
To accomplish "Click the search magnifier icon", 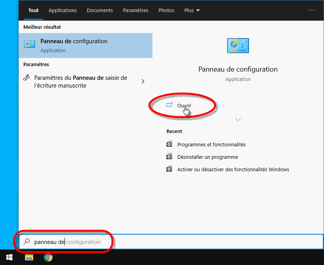I will coord(27,242).
